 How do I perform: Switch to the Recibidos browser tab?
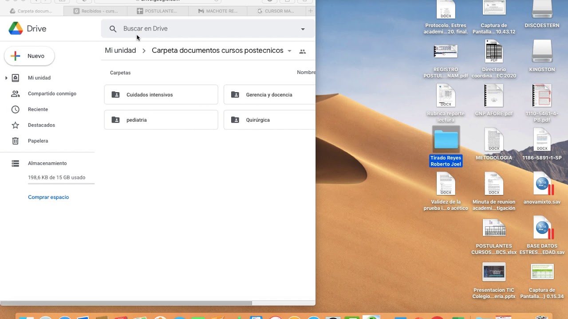95,11
